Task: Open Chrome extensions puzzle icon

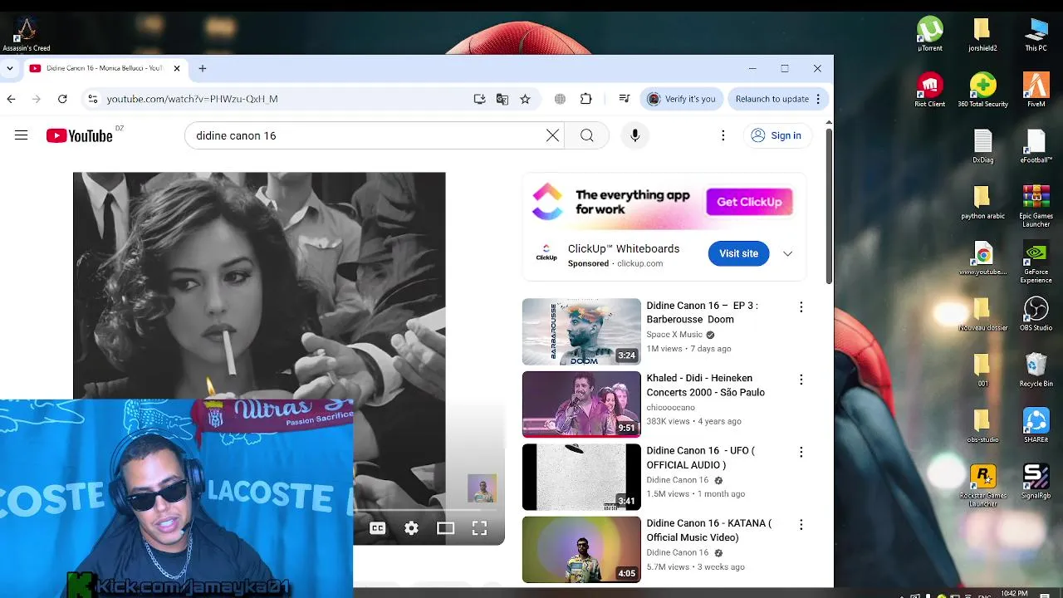Action: 586,99
